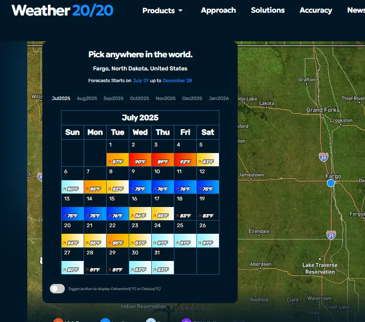This screenshot has width=365, height=322.
Task: Toggle Fahrenheit or Celsius display switch
Action: [x=57, y=289]
